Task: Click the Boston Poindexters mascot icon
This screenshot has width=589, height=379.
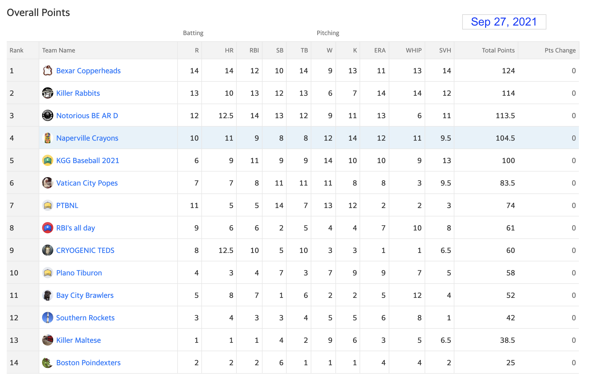Action: tap(48, 362)
